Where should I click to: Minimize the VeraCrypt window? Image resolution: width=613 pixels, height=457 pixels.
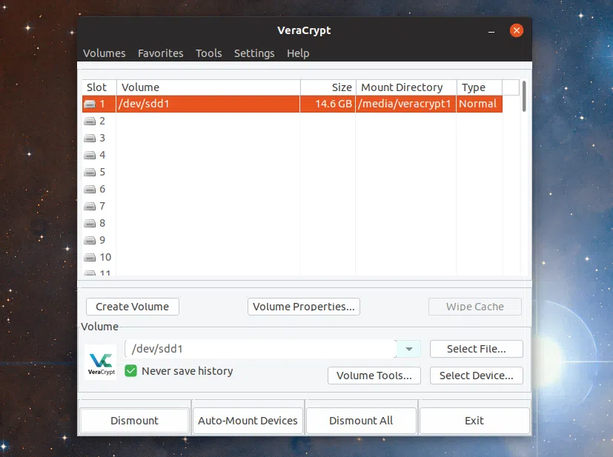[x=491, y=31]
